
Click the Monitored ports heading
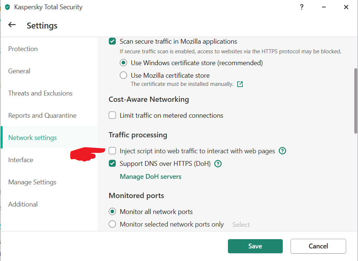click(x=136, y=195)
